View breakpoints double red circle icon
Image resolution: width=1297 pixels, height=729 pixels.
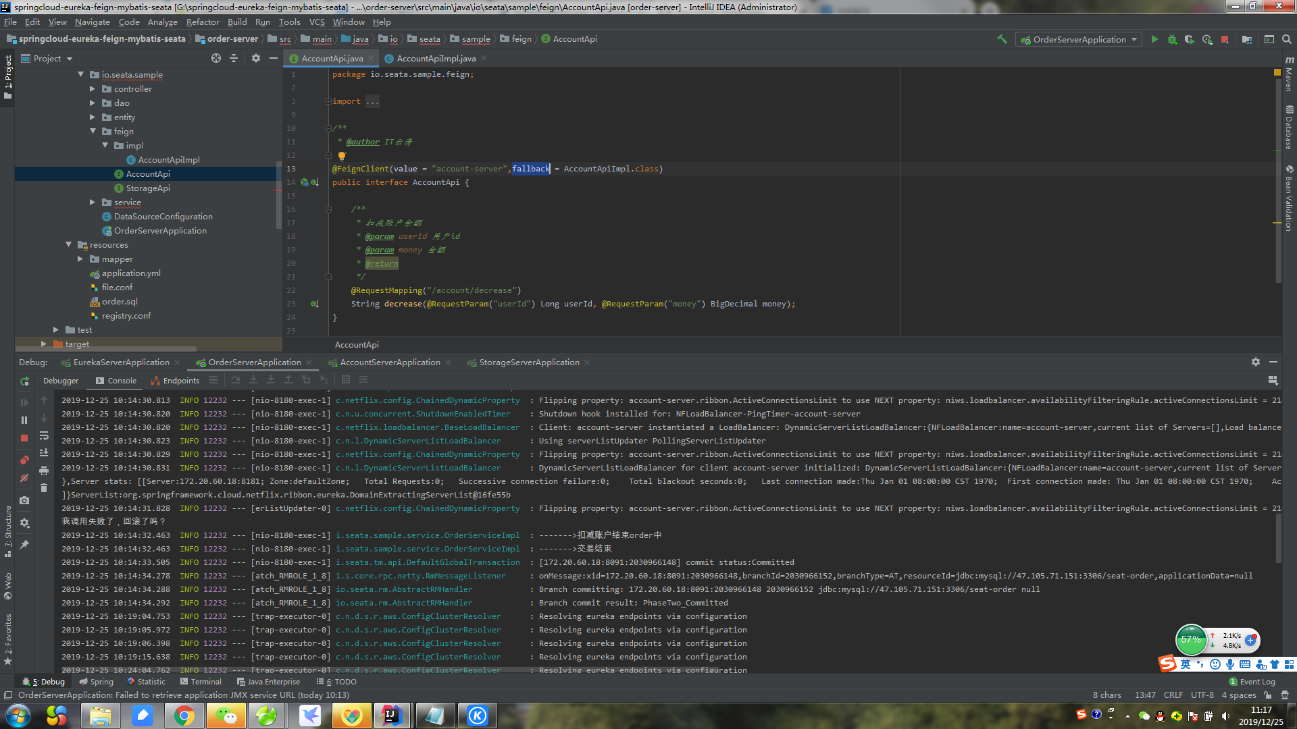pyautogui.click(x=24, y=460)
